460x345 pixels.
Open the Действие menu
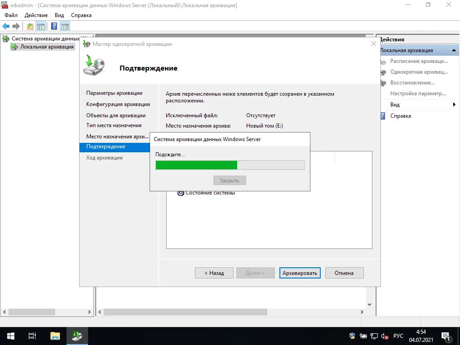(36, 15)
